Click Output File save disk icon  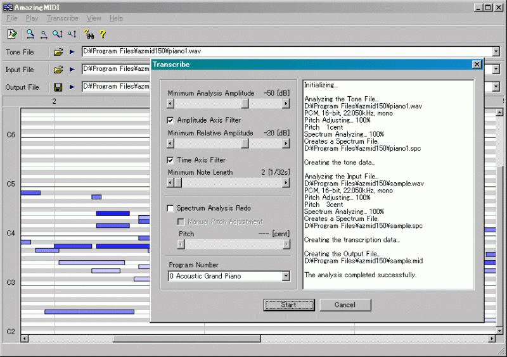click(58, 87)
